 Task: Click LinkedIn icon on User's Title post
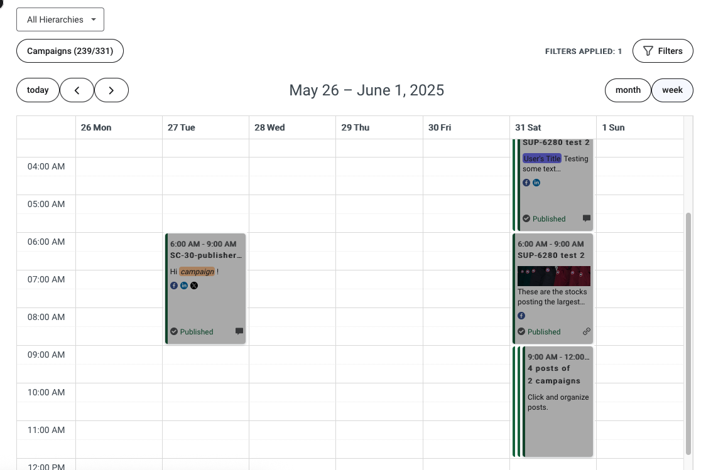coord(536,182)
